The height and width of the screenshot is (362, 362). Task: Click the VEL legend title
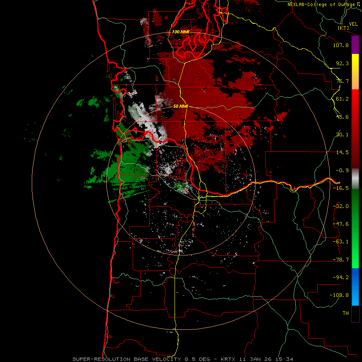(353, 24)
